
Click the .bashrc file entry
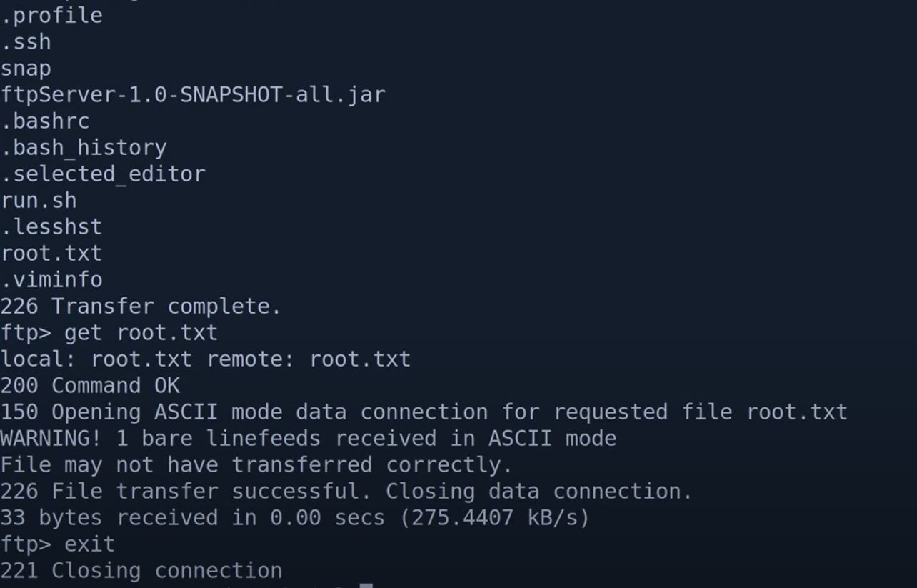click(45, 121)
